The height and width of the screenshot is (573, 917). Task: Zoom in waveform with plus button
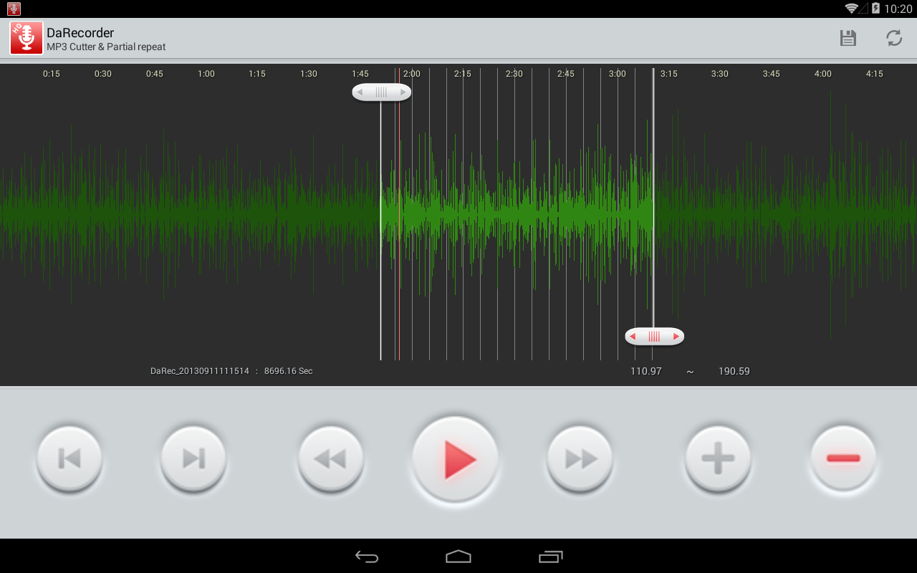pyautogui.click(x=718, y=458)
